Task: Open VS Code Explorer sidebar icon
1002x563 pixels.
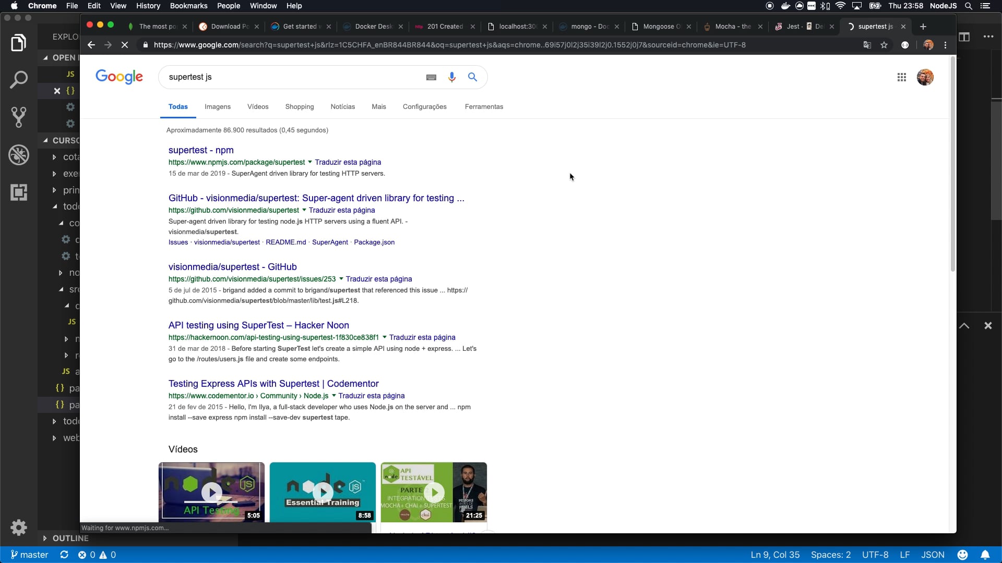Action: coord(19,43)
